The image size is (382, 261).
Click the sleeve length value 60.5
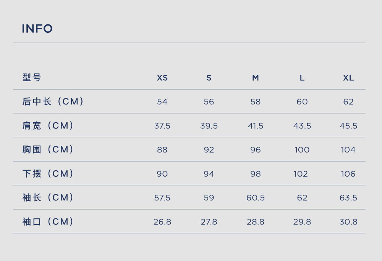click(x=255, y=198)
